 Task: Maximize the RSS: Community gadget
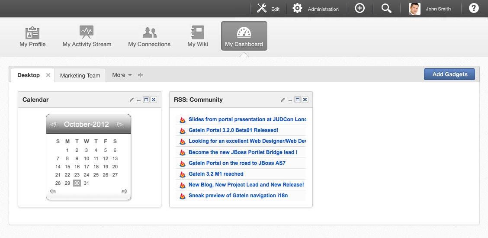tap(297, 100)
